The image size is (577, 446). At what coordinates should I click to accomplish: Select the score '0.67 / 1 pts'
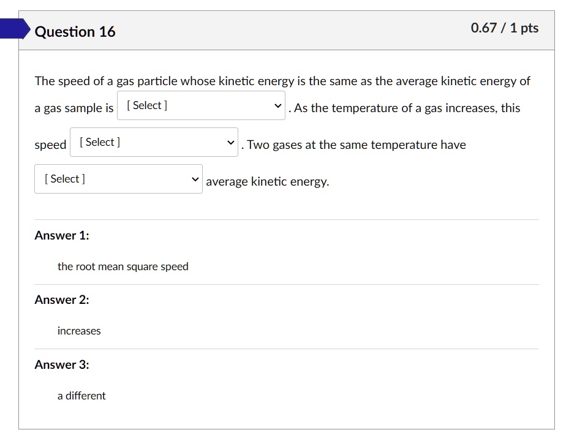coord(504,28)
